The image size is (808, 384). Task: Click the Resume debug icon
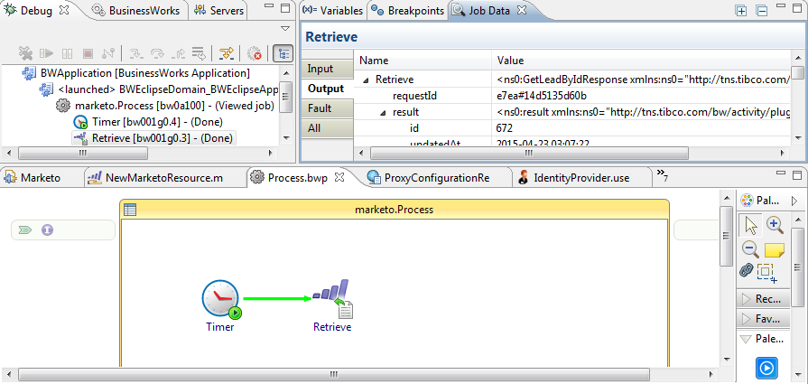47,52
